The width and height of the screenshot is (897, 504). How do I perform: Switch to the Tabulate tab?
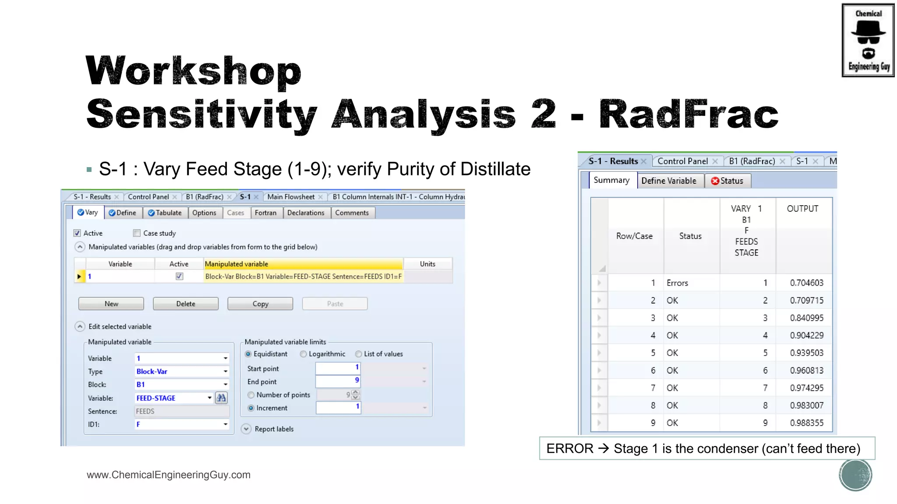[165, 213]
